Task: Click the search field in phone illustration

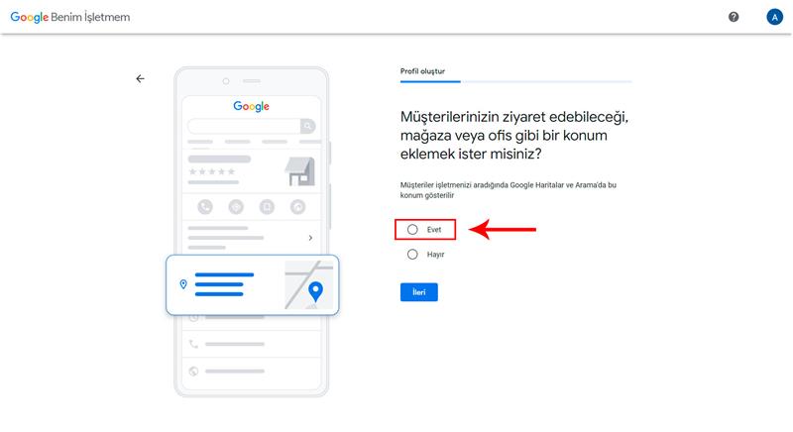Action: click(x=244, y=126)
